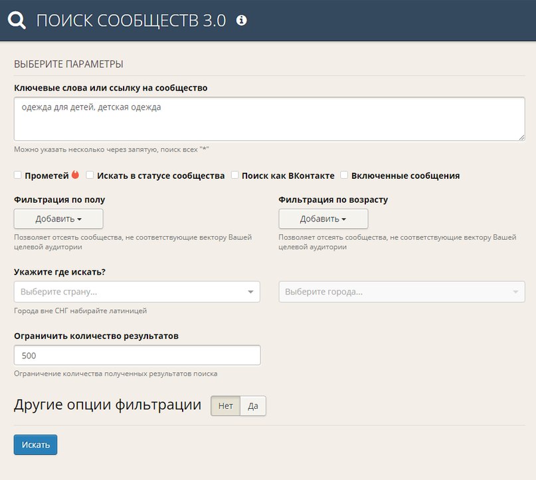Open the Добавить dropdown under Фильтрация по полу

pos(58,219)
